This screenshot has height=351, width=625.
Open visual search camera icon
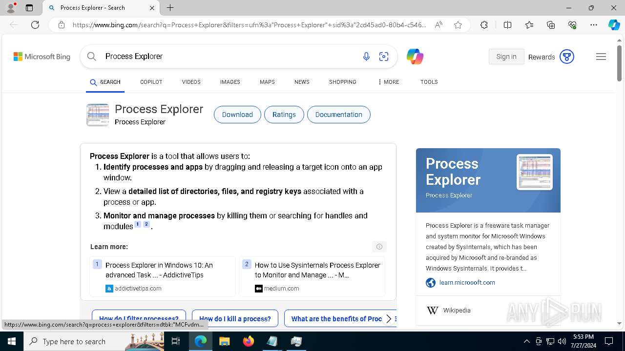coord(384,57)
